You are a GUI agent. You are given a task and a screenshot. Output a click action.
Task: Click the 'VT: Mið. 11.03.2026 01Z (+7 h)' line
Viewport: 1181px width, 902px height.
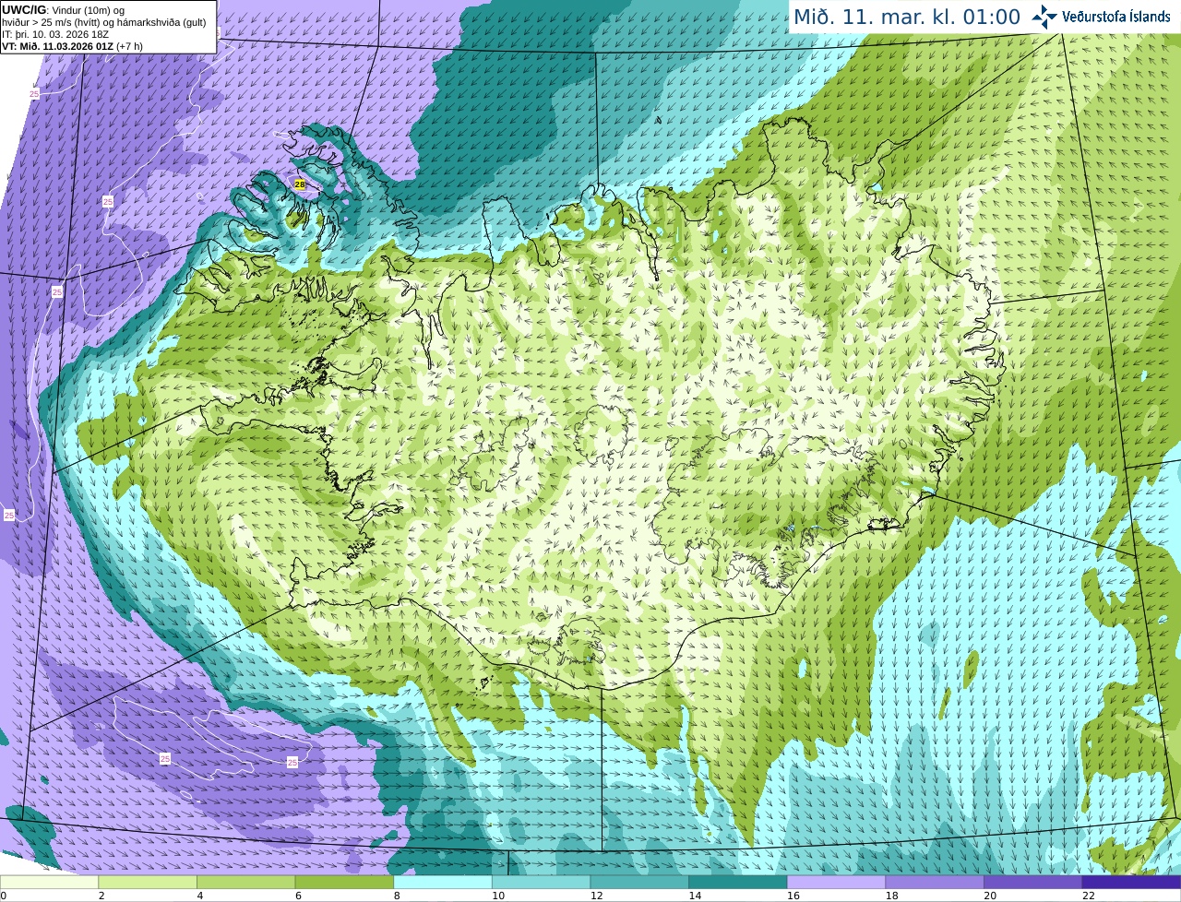pyautogui.click(x=72, y=45)
